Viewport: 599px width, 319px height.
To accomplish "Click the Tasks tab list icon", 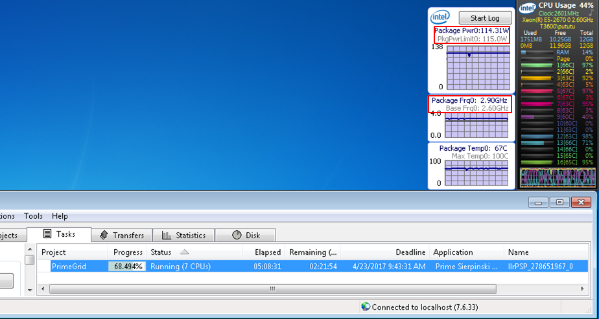I will (x=48, y=234).
